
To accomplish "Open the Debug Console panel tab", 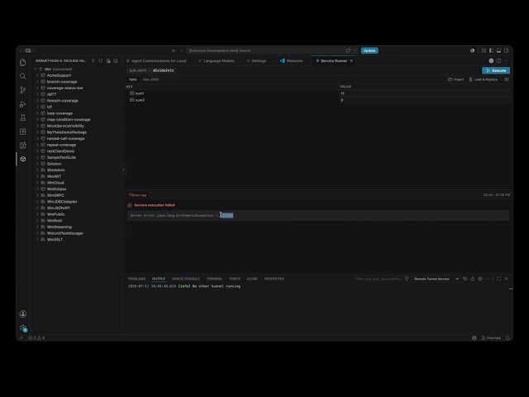I will (x=186, y=279).
